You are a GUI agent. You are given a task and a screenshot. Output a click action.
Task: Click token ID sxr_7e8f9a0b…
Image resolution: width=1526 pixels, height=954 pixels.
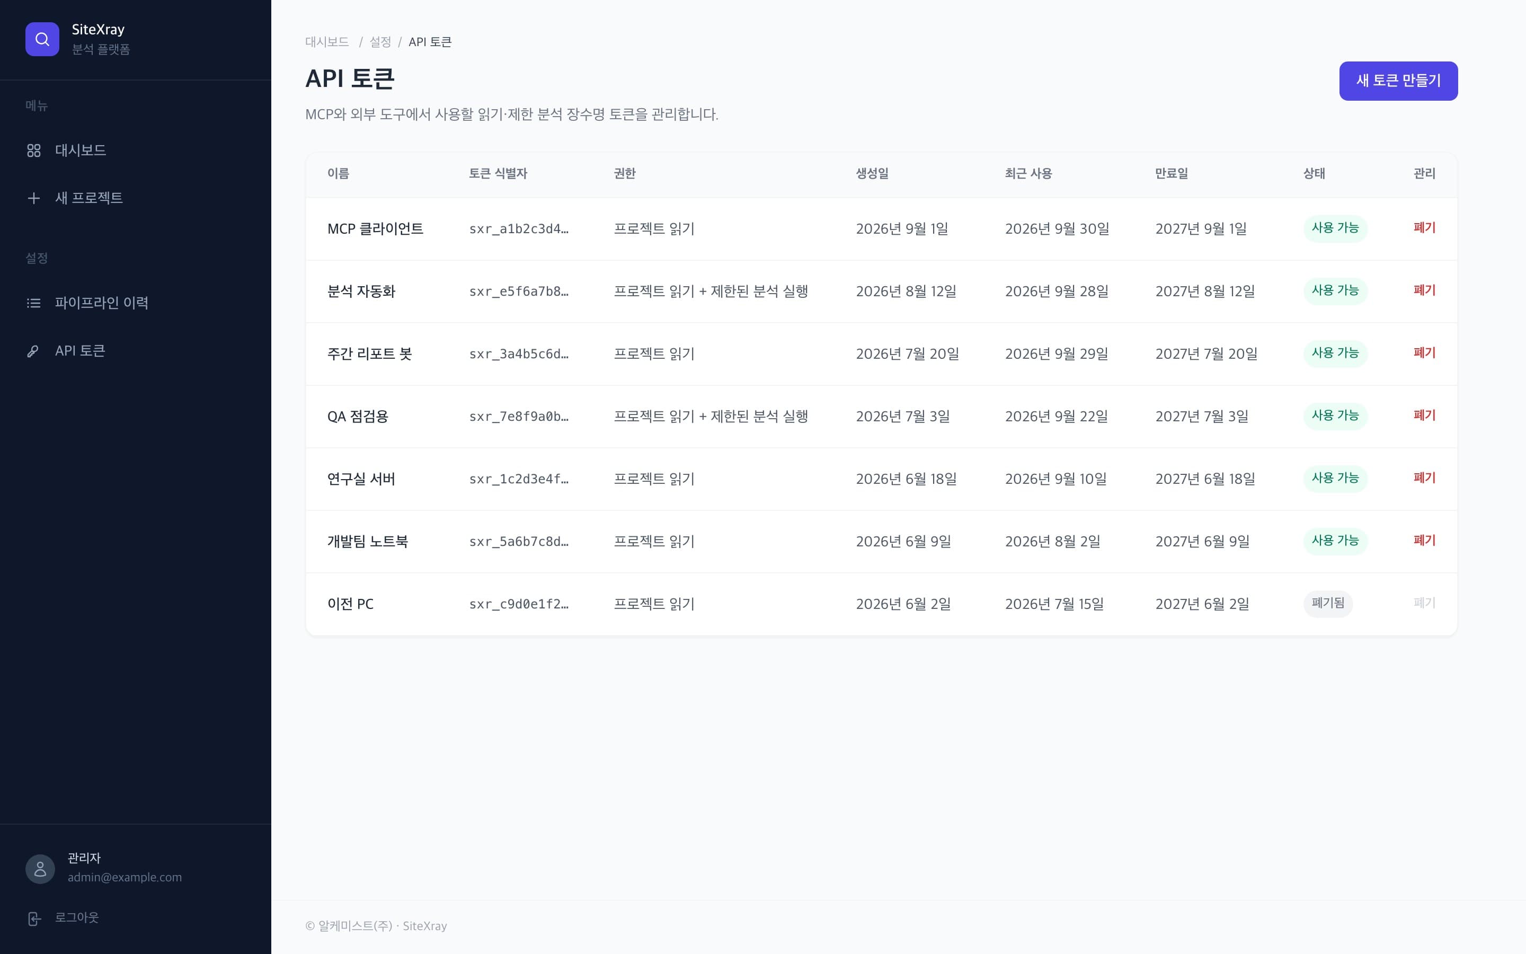518,416
